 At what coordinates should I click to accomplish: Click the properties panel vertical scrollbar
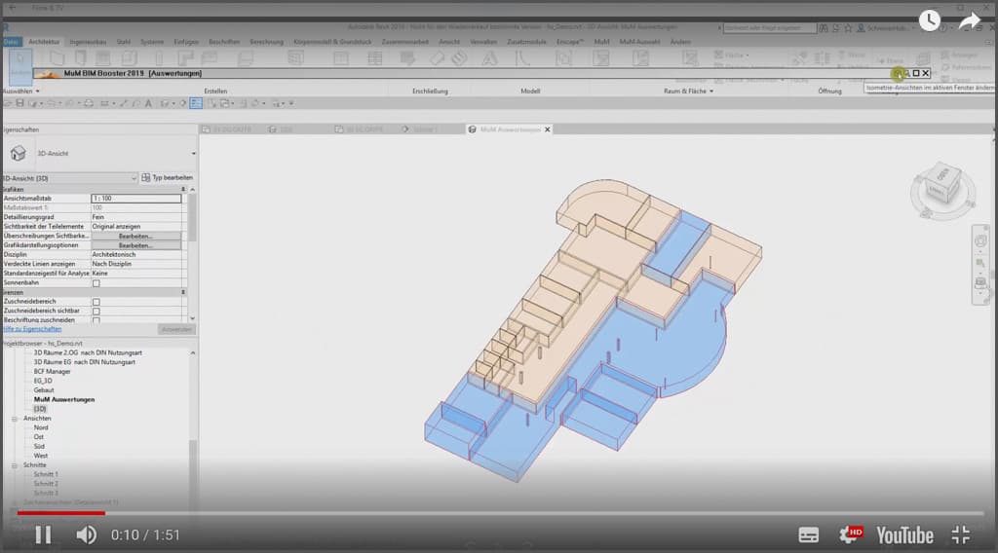192,218
